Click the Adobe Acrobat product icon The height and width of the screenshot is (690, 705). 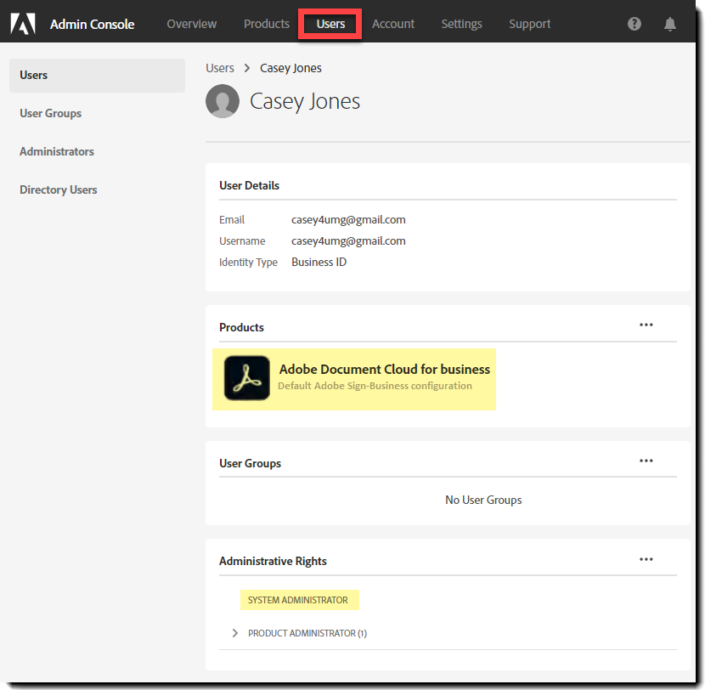pos(247,378)
